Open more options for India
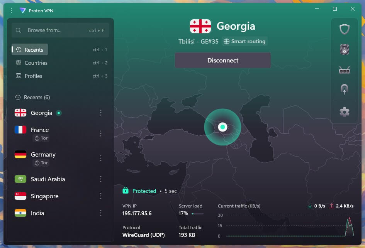This screenshot has width=365, height=248. (x=100, y=213)
